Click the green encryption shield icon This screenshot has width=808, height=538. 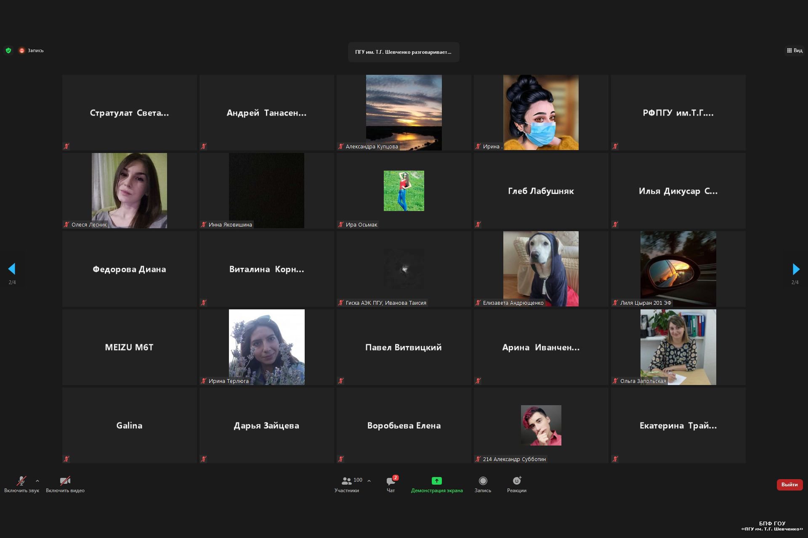[x=8, y=50]
